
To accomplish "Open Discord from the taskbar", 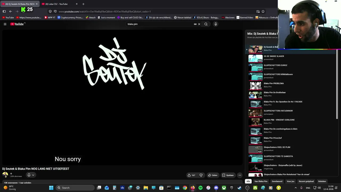I will coord(216,188).
